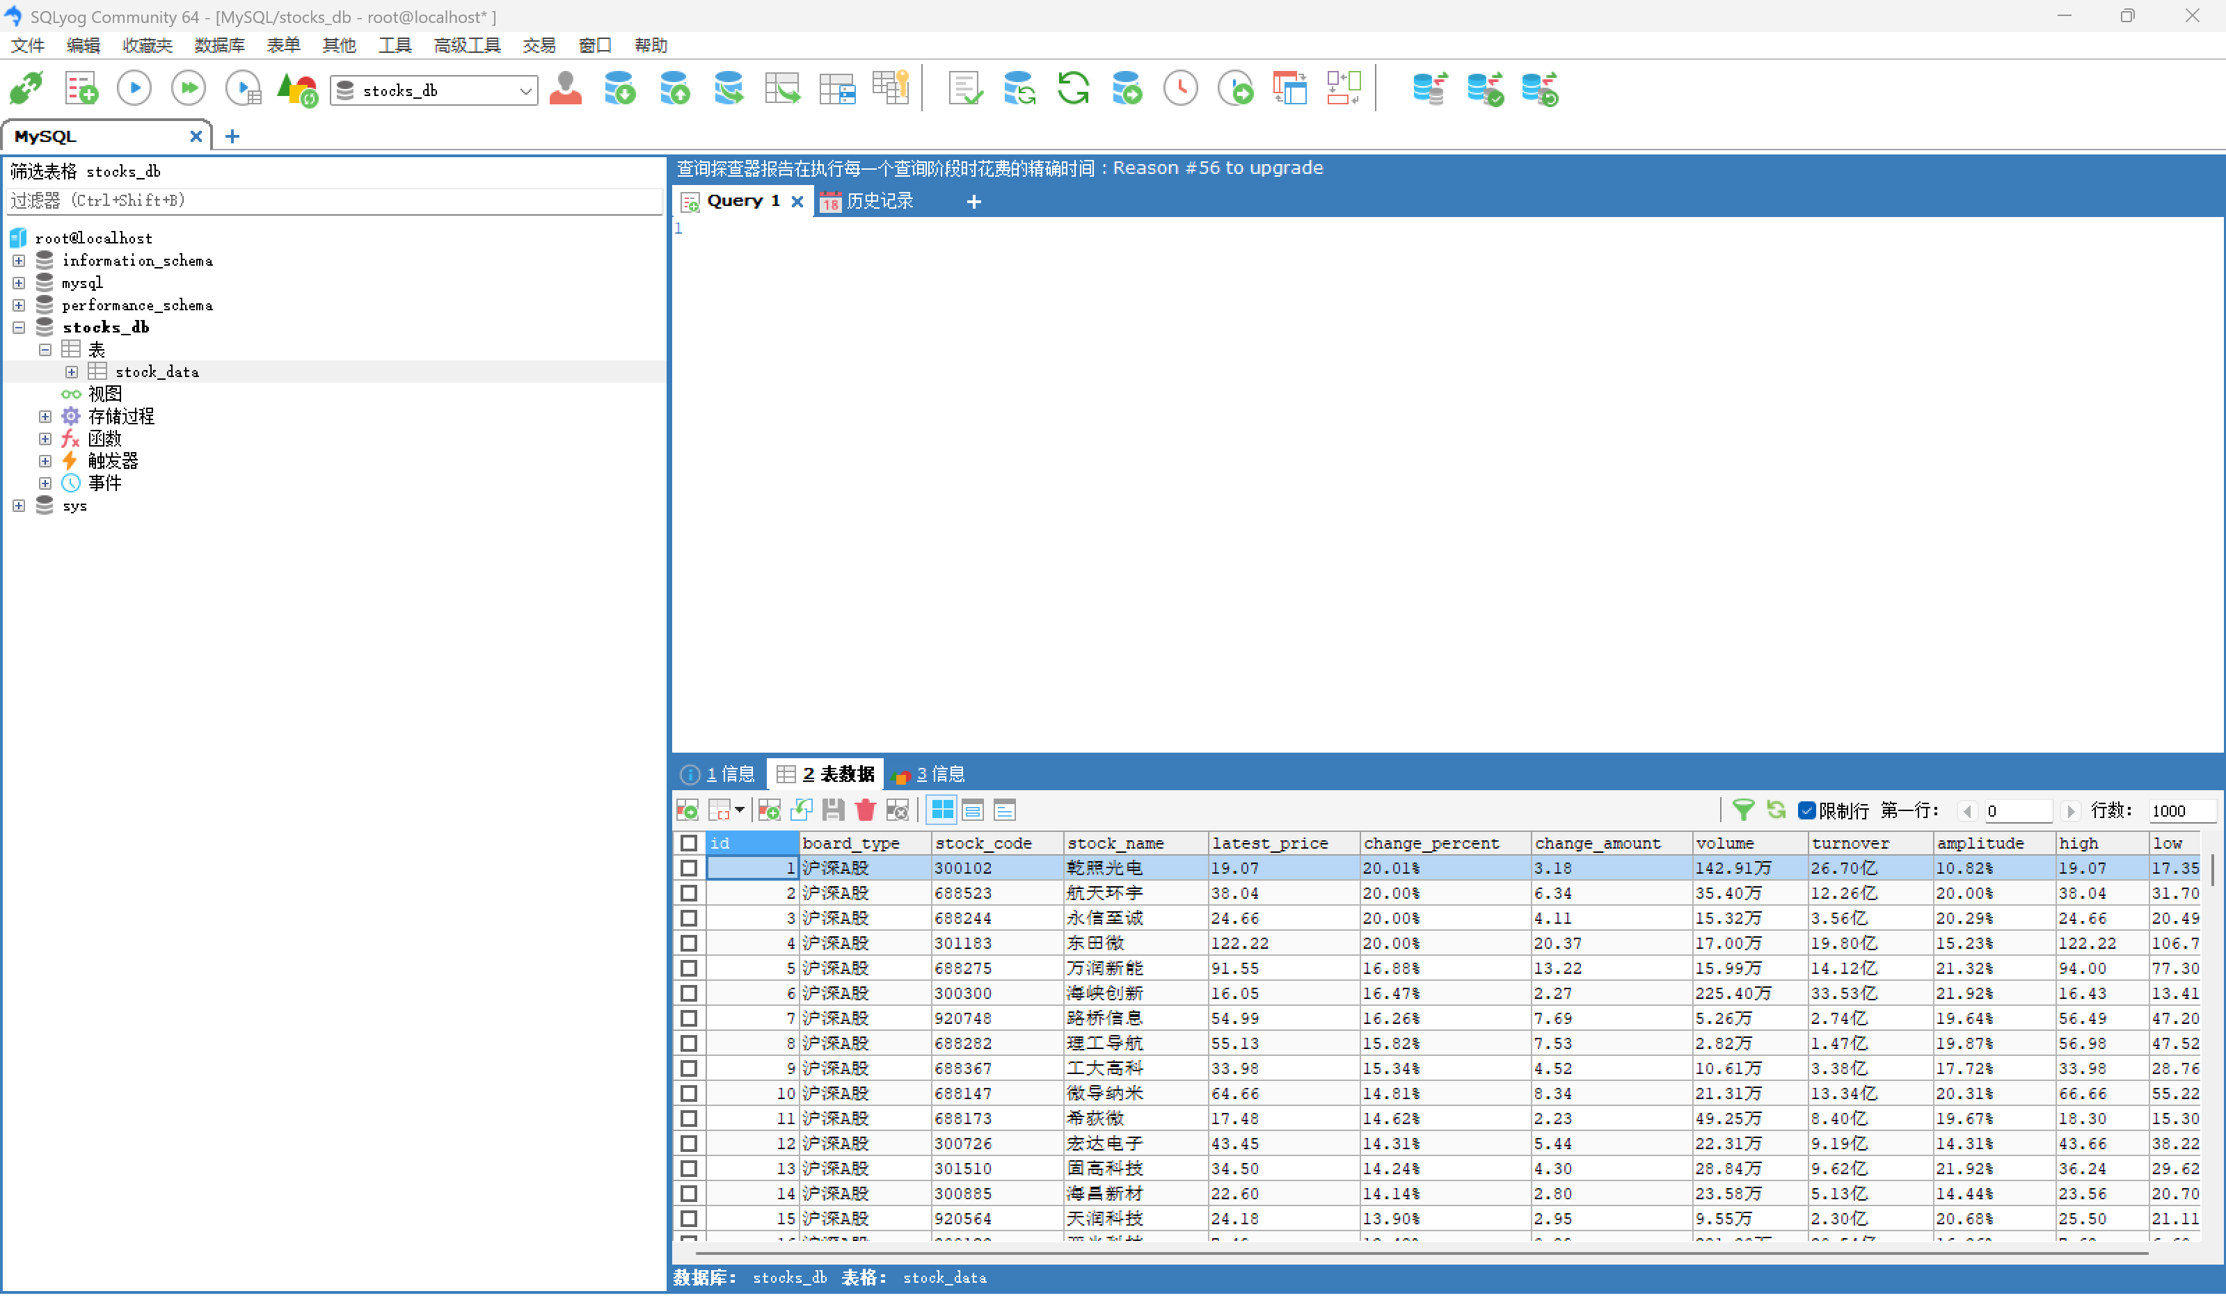This screenshot has width=2226, height=1298.
Task: Click the execute query play button
Action: click(134, 89)
